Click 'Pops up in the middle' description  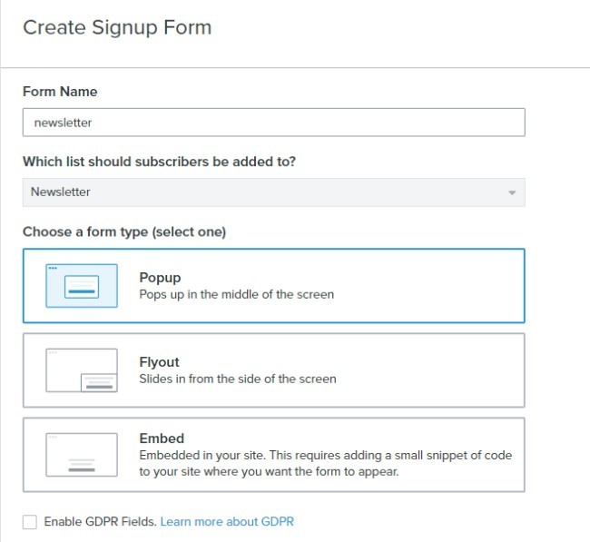236,295
